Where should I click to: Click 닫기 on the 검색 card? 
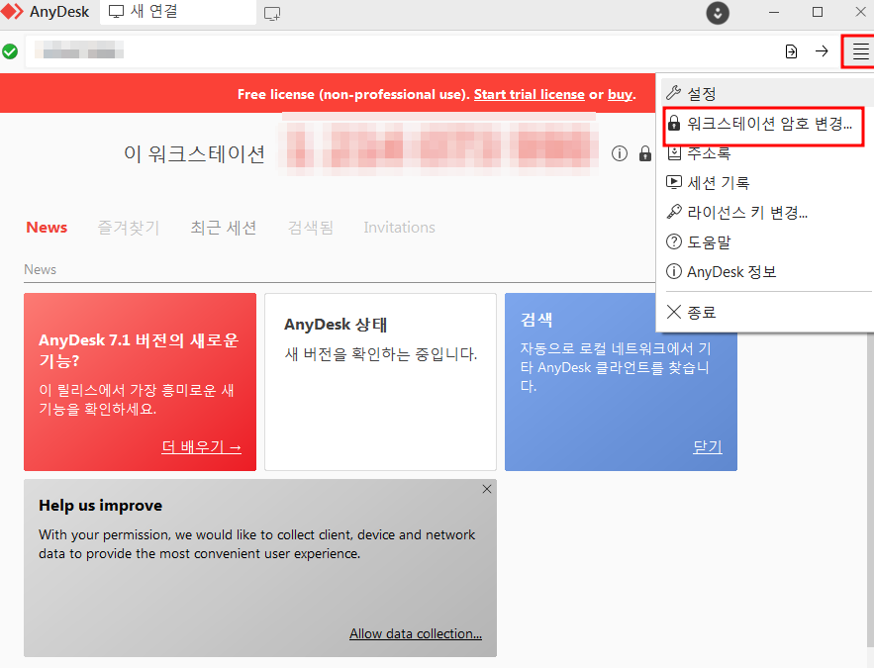pos(708,447)
